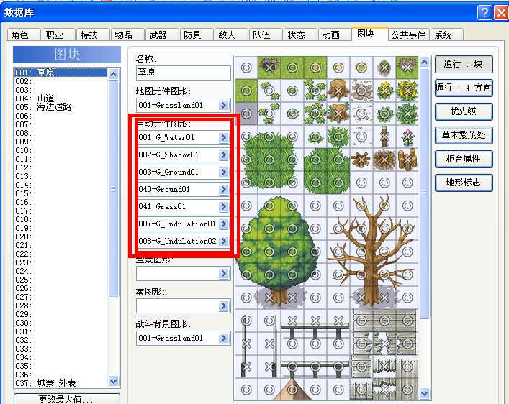Click tile grid scrollbar down arrow
This screenshot has height=404, width=509.
[x=424, y=394]
